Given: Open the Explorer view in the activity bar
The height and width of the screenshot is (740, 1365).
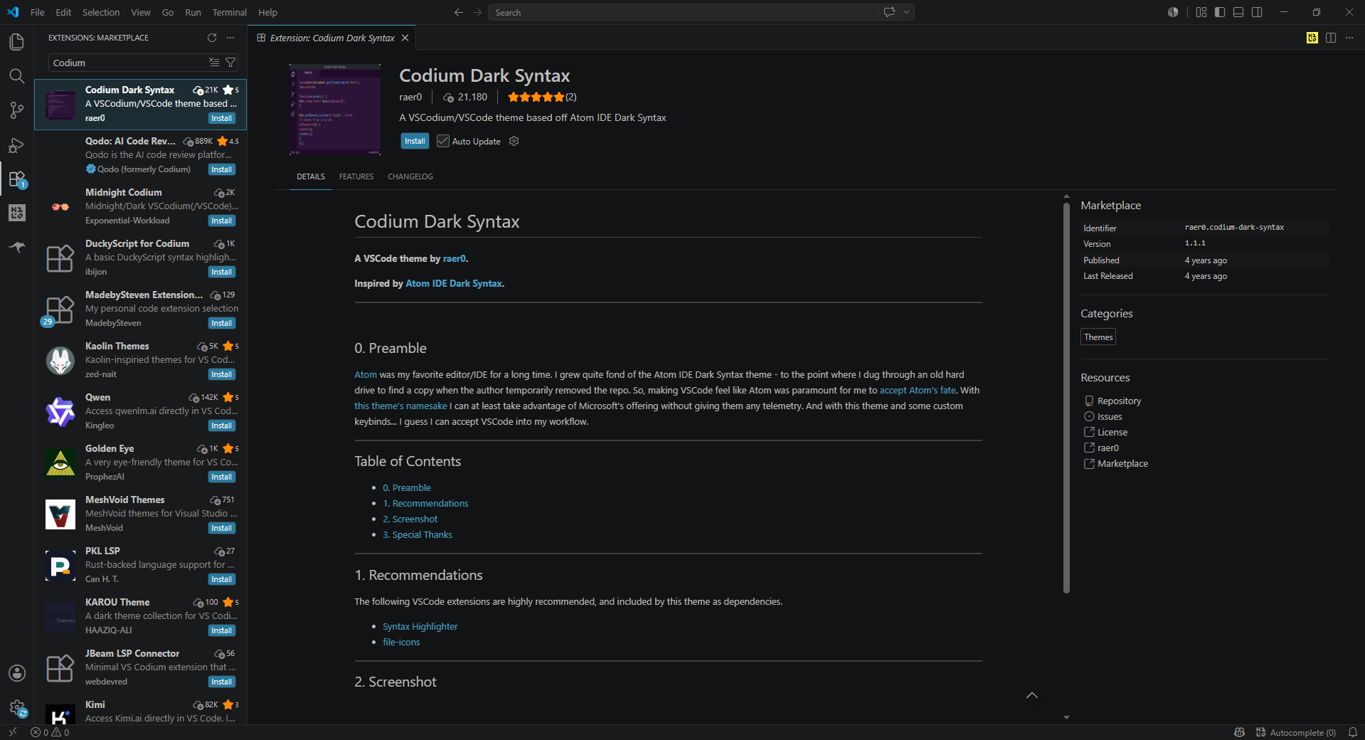Looking at the screenshot, I should [17, 42].
